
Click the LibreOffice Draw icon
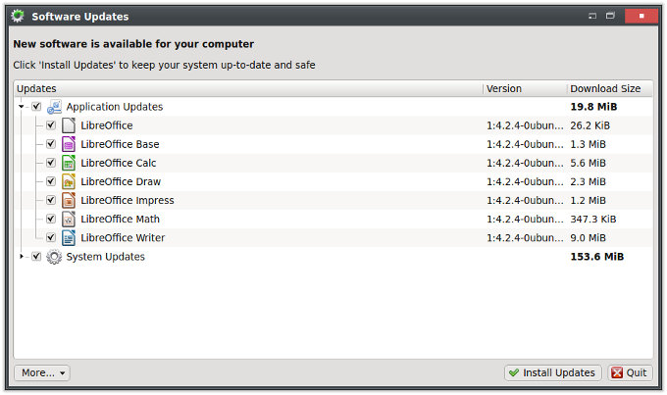click(69, 181)
